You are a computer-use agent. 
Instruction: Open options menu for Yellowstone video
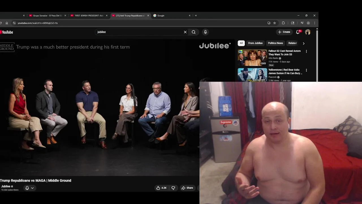(306, 70)
